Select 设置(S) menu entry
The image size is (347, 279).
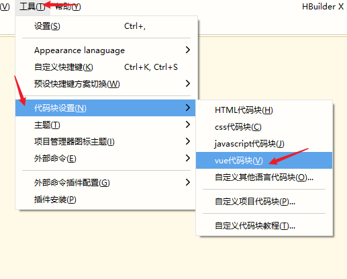(x=105, y=26)
